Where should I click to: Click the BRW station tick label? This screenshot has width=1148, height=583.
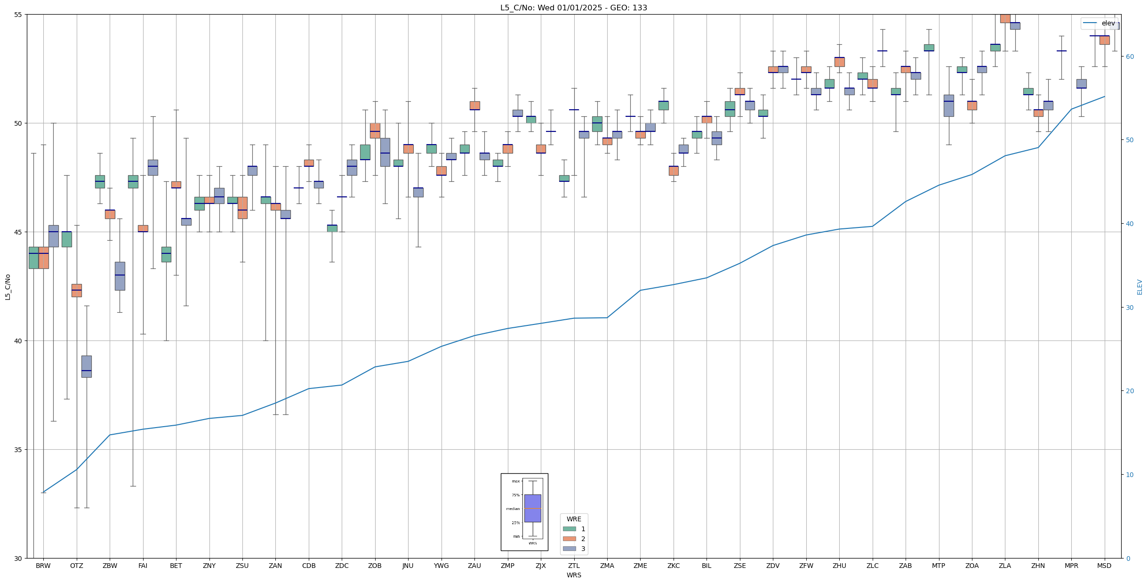point(43,566)
